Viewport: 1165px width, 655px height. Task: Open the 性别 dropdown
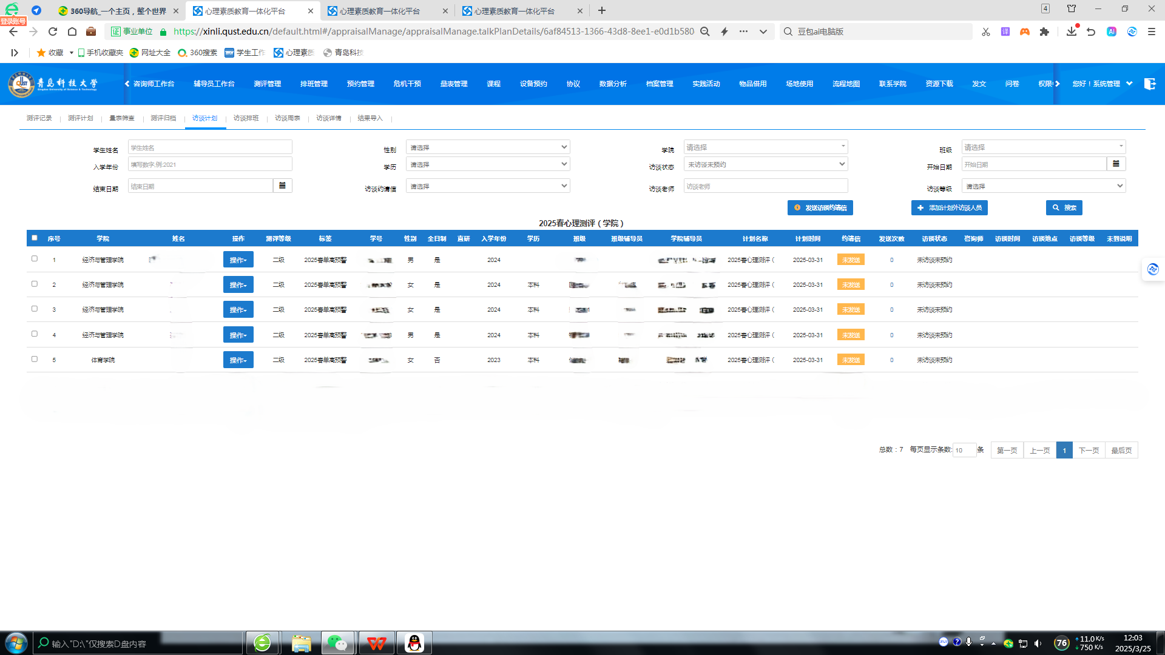pyautogui.click(x=488, y=147)
